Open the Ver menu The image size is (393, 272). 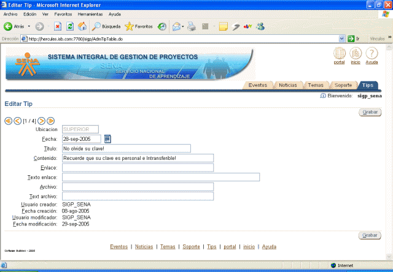click(x=45, y=14)
